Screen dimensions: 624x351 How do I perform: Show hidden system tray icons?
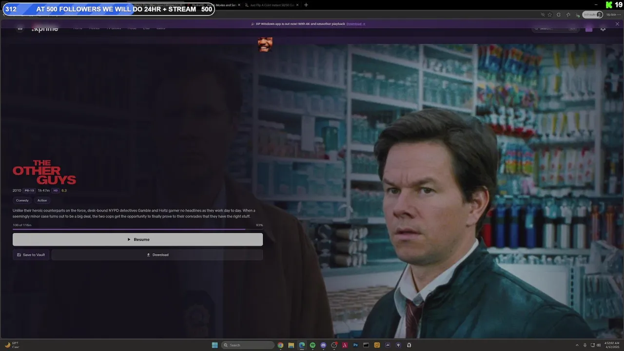pyautogui.click(x=577, y=345)
